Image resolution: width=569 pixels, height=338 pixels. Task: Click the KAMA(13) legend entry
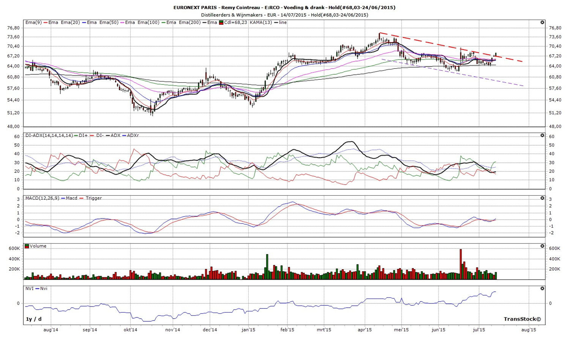(261, 23)
